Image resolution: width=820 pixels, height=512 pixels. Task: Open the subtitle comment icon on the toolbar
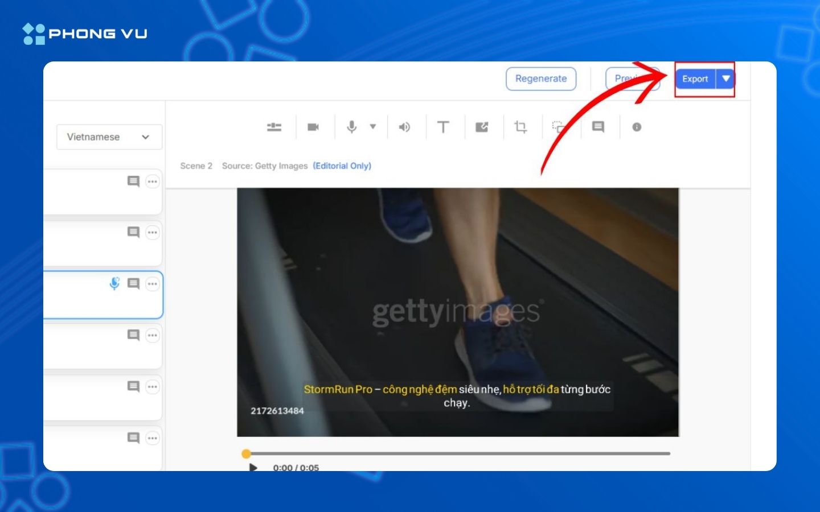coord(598,127)
